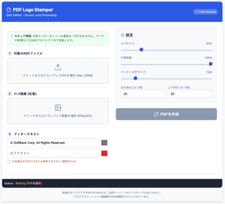Click the GAS Edition - Secure Local Processing subtitle

31,15
